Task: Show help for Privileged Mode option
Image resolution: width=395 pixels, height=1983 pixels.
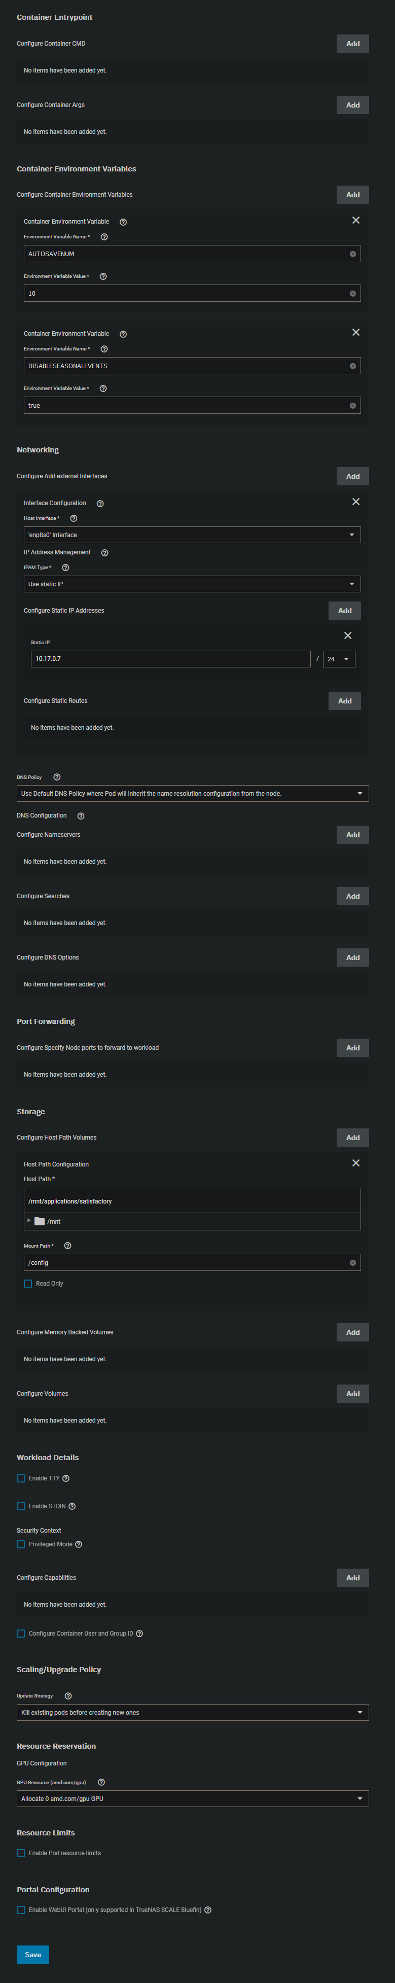Action: [79, 1543]
